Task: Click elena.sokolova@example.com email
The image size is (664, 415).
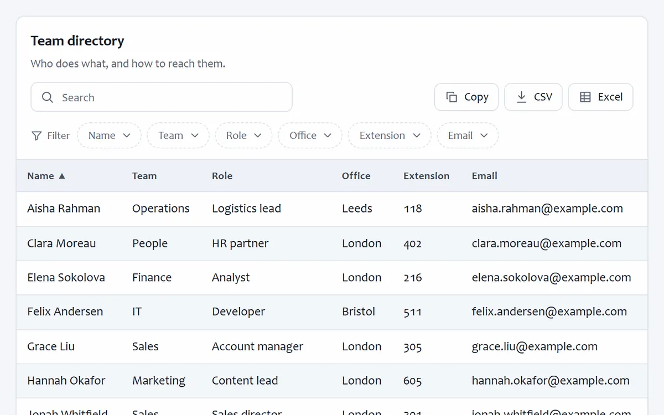Action: [x=551, y=278]
